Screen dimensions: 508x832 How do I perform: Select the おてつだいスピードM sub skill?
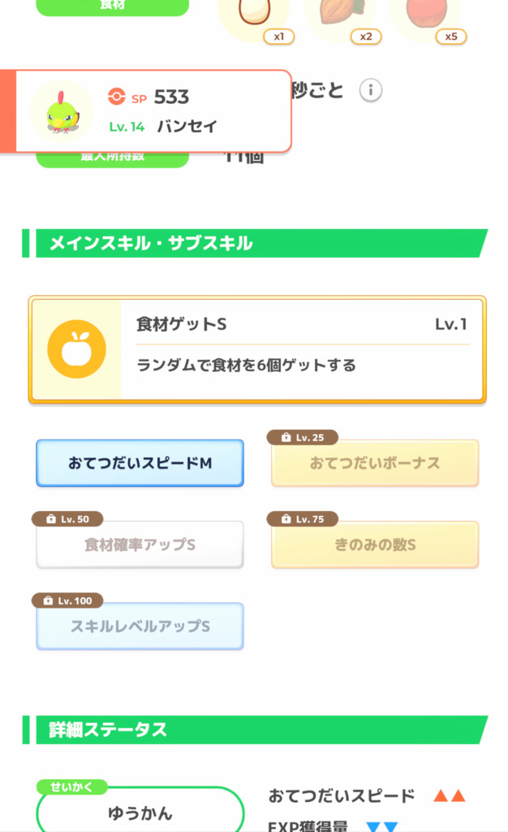140,463
